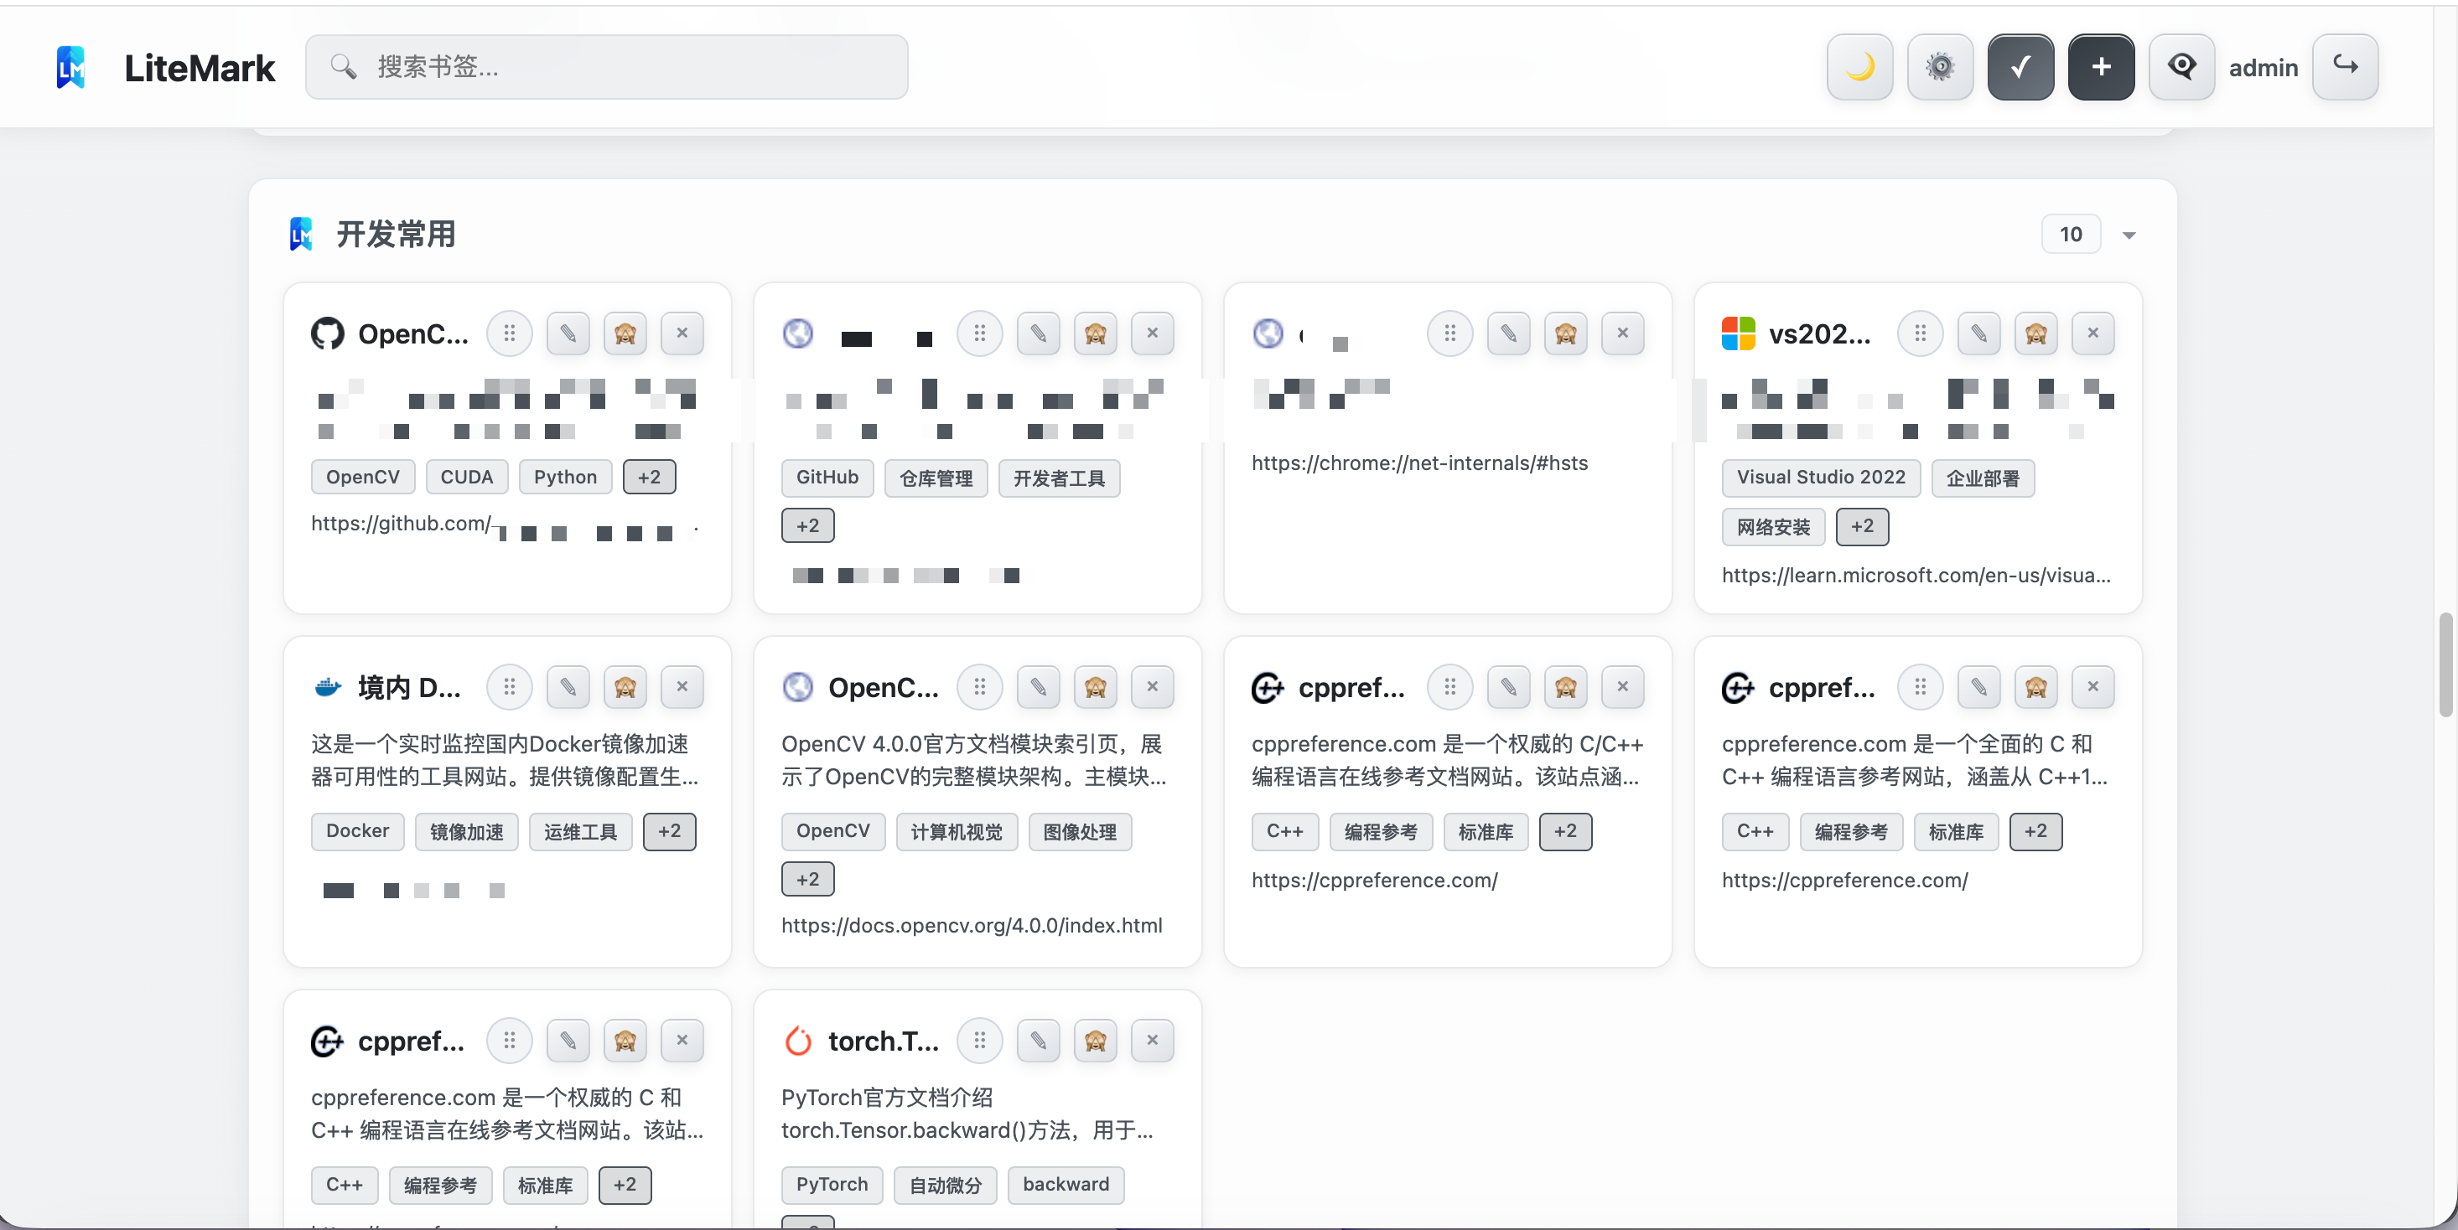The width and height of the screenshot is (2458, 1230).
Task: Select the 计算机视觉 tag
Action: [956, 832]
